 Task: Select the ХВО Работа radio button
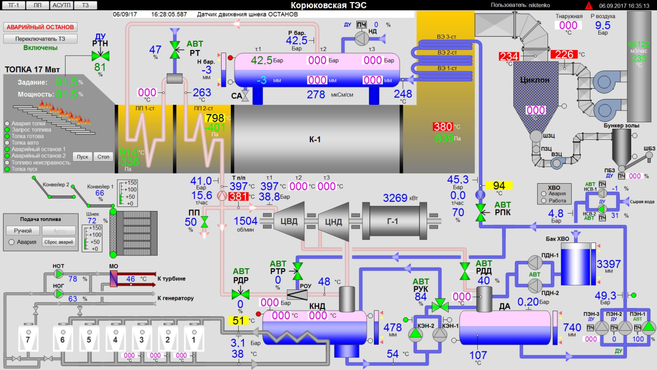543,201
